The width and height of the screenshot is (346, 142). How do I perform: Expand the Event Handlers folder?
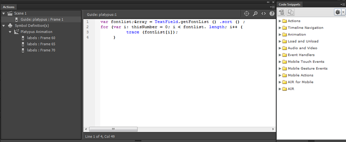pyautogui.click(x=280, y=55)
